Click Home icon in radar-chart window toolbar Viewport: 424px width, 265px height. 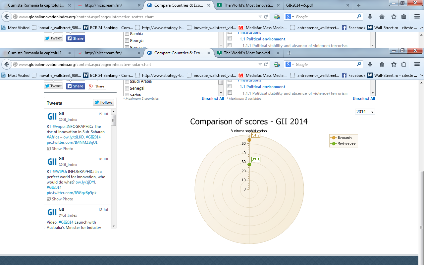(382, 65)
